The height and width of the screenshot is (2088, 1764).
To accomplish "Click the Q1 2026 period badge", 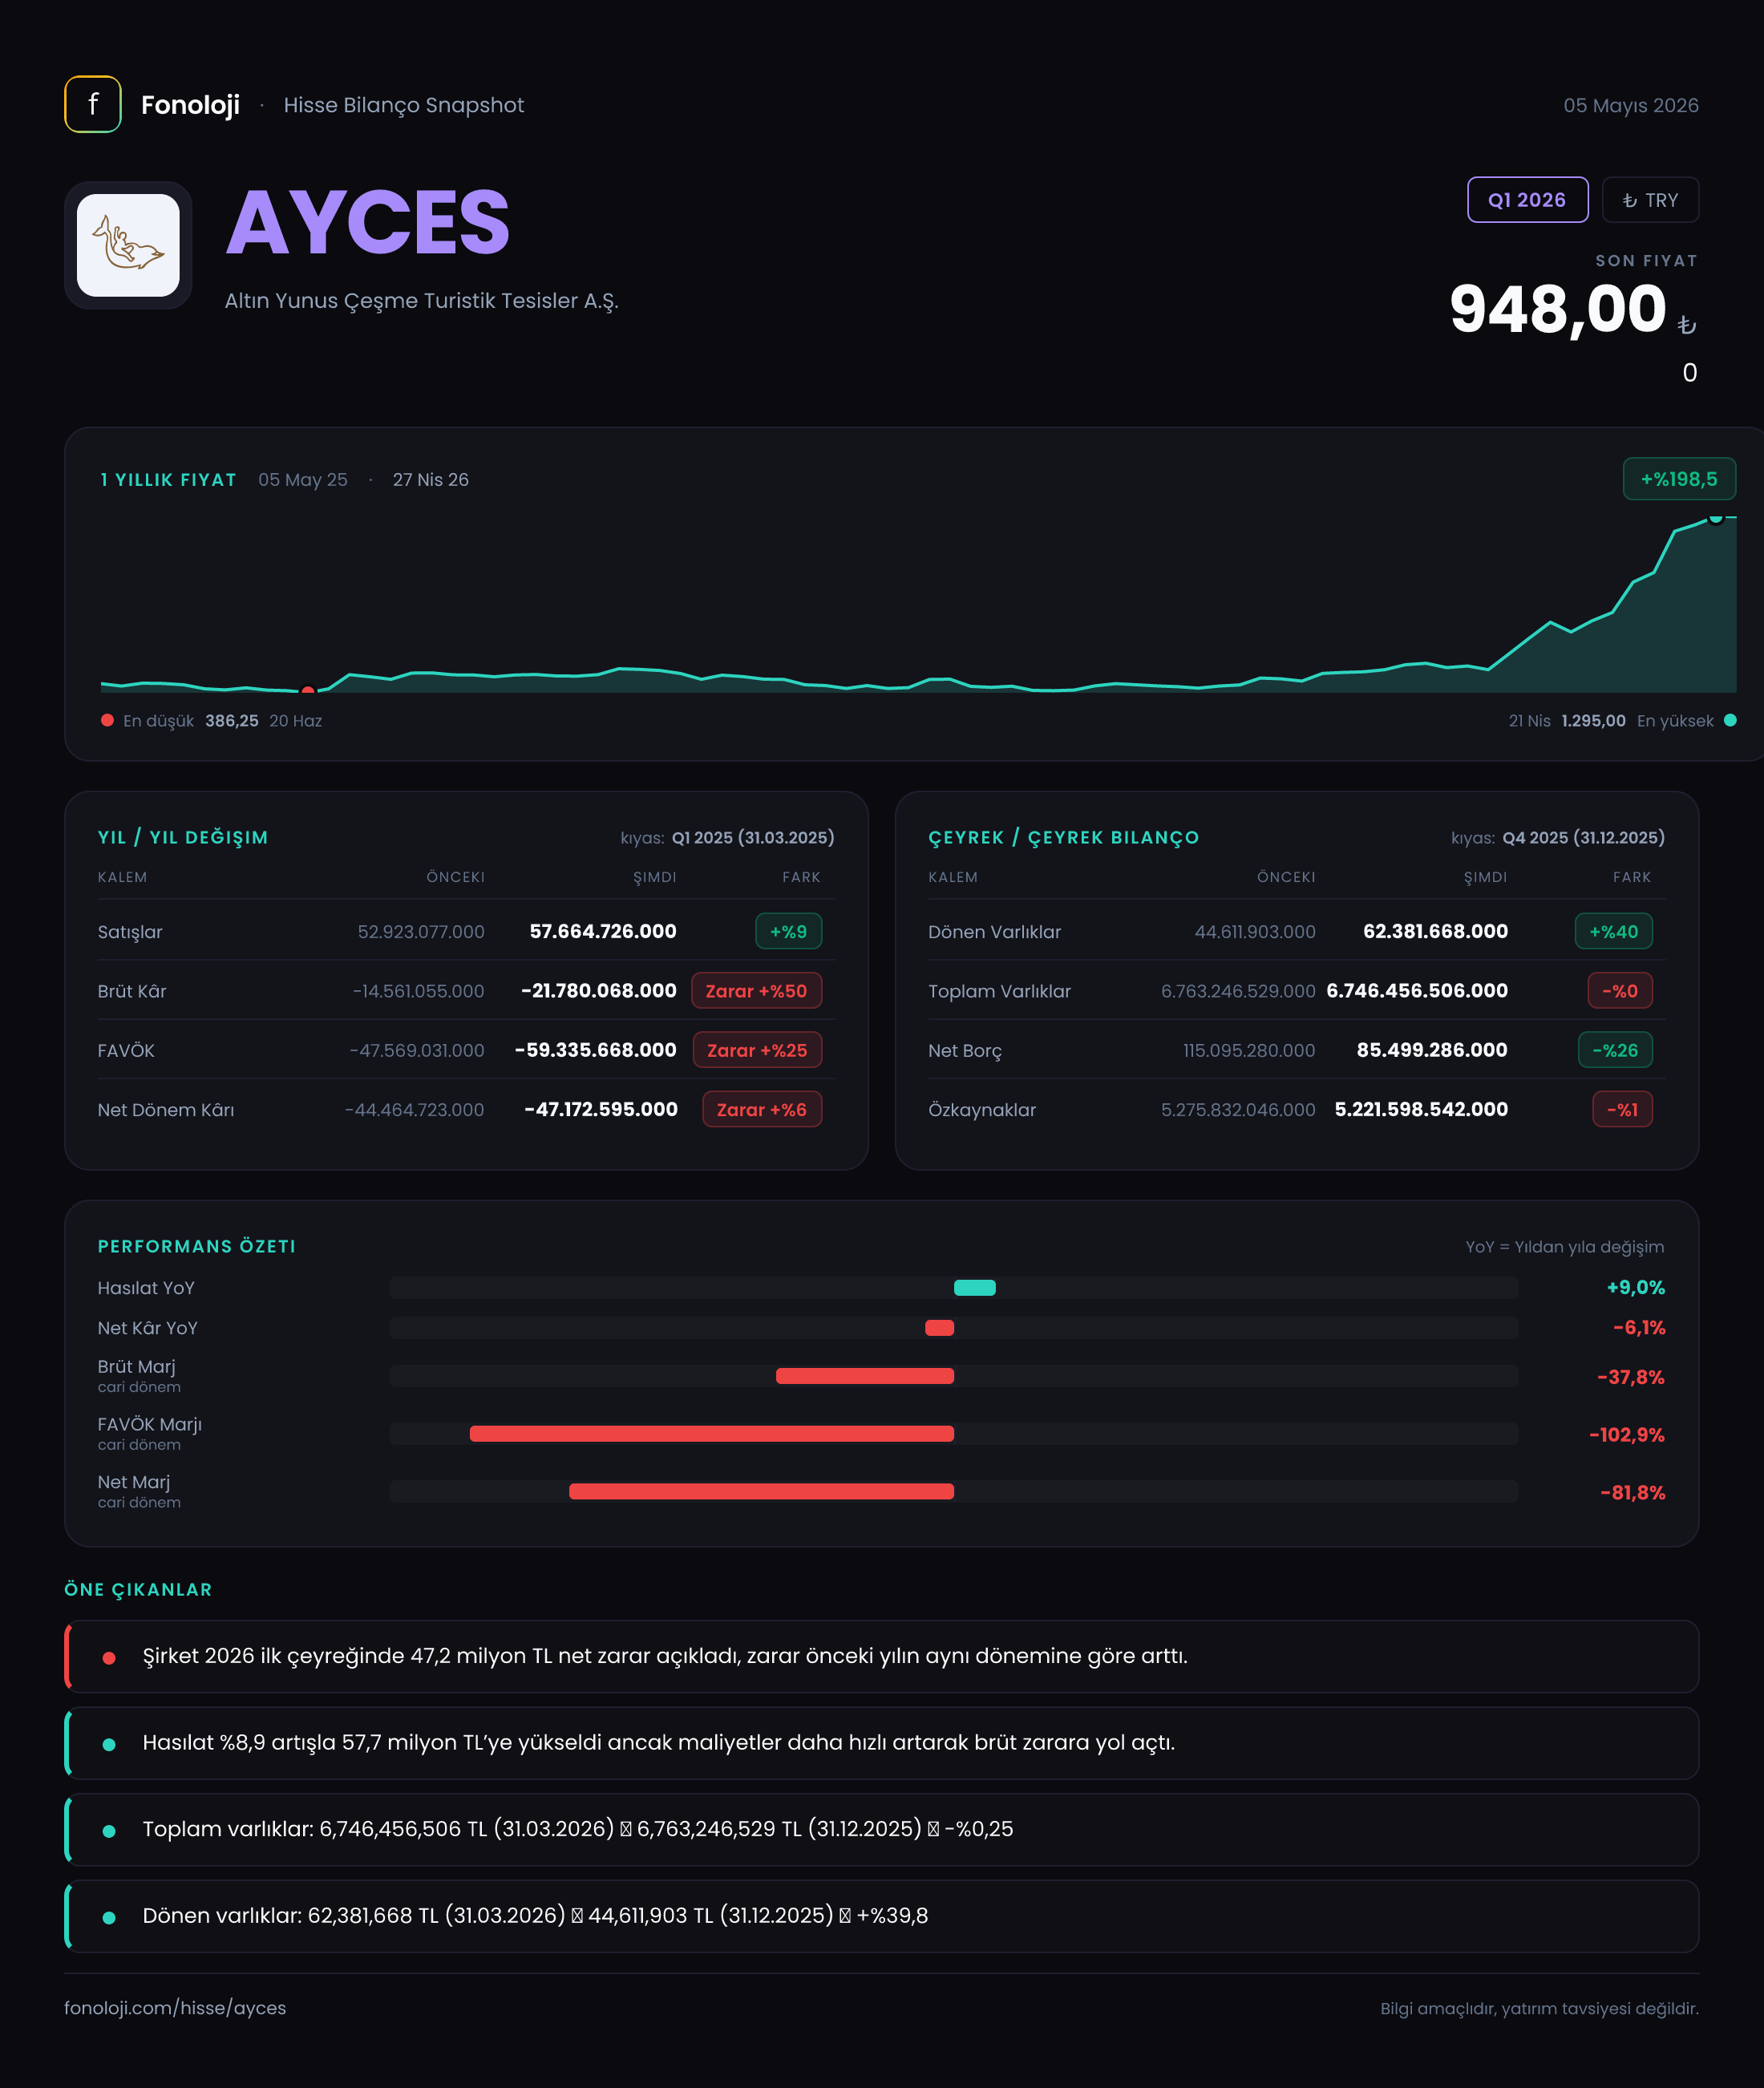I will click(1527, 200).
